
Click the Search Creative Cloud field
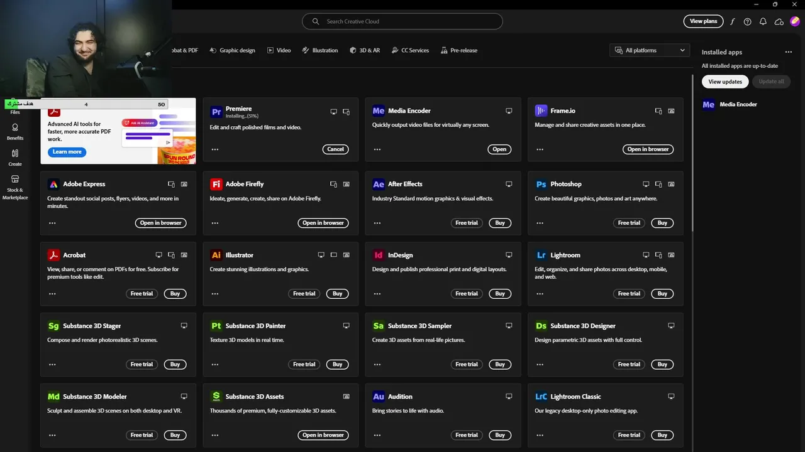(402, 21)
